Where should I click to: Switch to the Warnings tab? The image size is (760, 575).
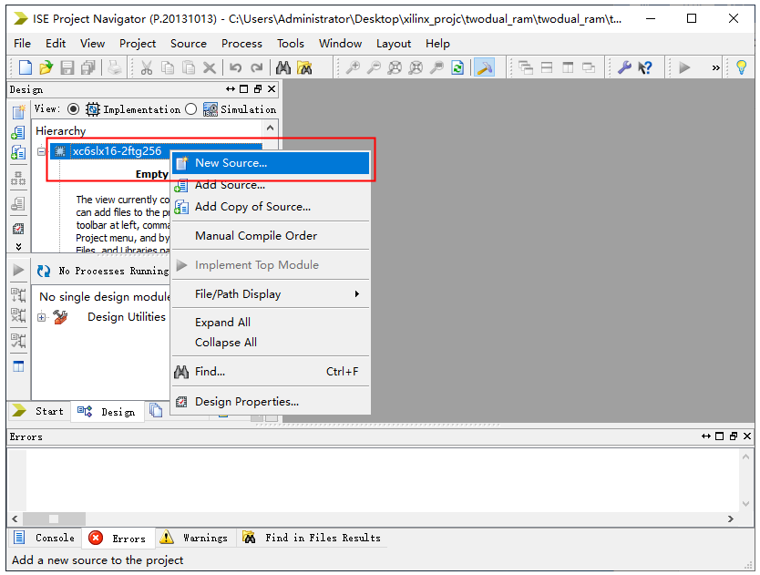194,538
